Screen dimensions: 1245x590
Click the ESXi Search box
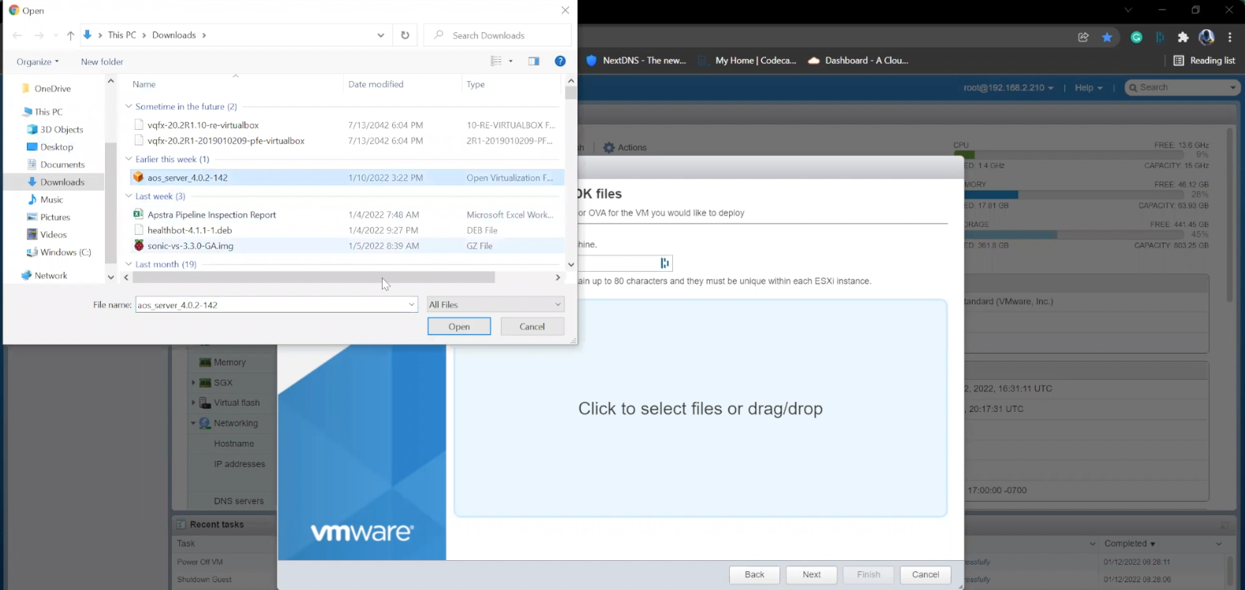[1183, 87]
